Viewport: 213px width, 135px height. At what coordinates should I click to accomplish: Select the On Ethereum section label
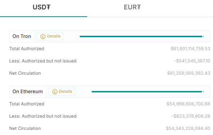28,91
